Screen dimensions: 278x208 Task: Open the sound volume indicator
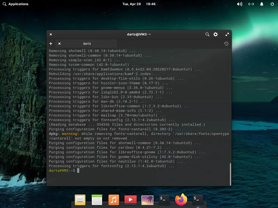(x=239, y=4)
